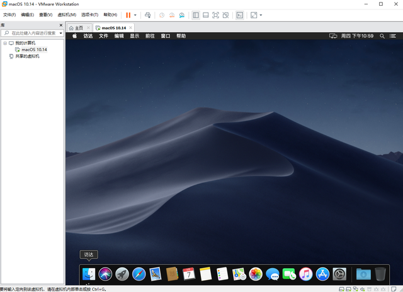Image resolution: width=403 pixels, height=292 pixels.
Task: Open the 帮助(H) menu in VMware
Action: pyautogui.click(x=110, y=15)
